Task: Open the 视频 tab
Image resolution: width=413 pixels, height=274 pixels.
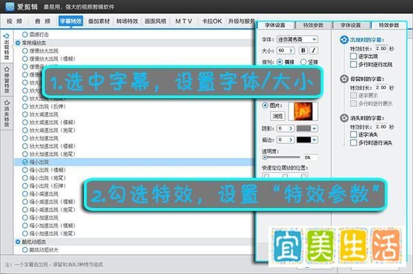Action: pos(14,21)
